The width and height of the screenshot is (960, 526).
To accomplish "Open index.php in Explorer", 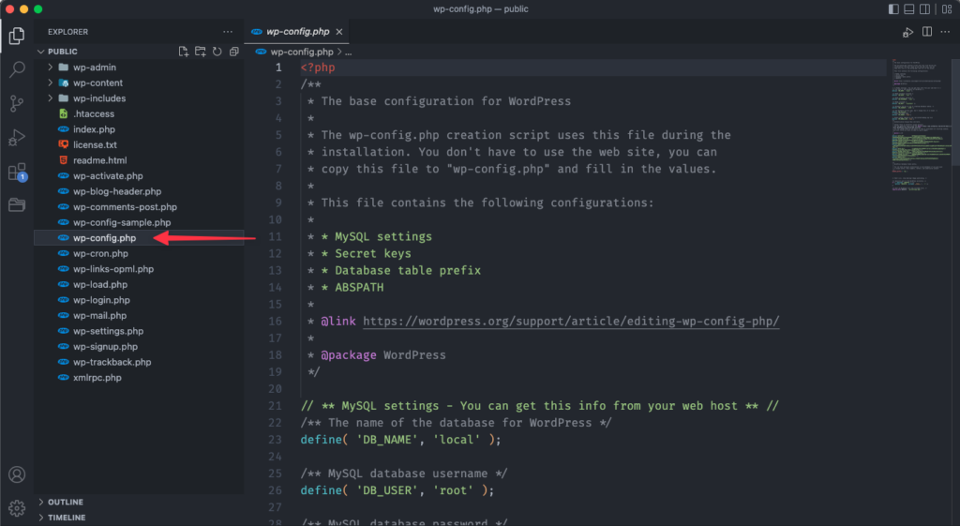I will (x=139, y=129).
